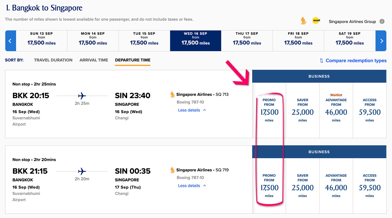The image size is (392, 218).
Task: Collapse details for flight SQ 713
Action: point(192,110)
